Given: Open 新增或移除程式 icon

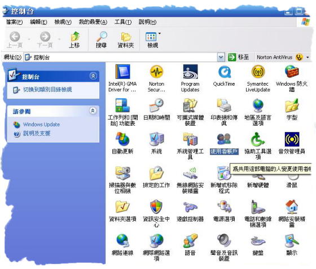Looking at the screenshot, I should pos(223,173).
